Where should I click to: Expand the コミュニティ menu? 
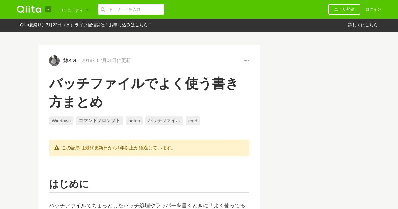(74, 10)
